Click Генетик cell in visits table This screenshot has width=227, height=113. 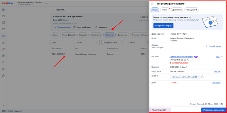[110, 54]
